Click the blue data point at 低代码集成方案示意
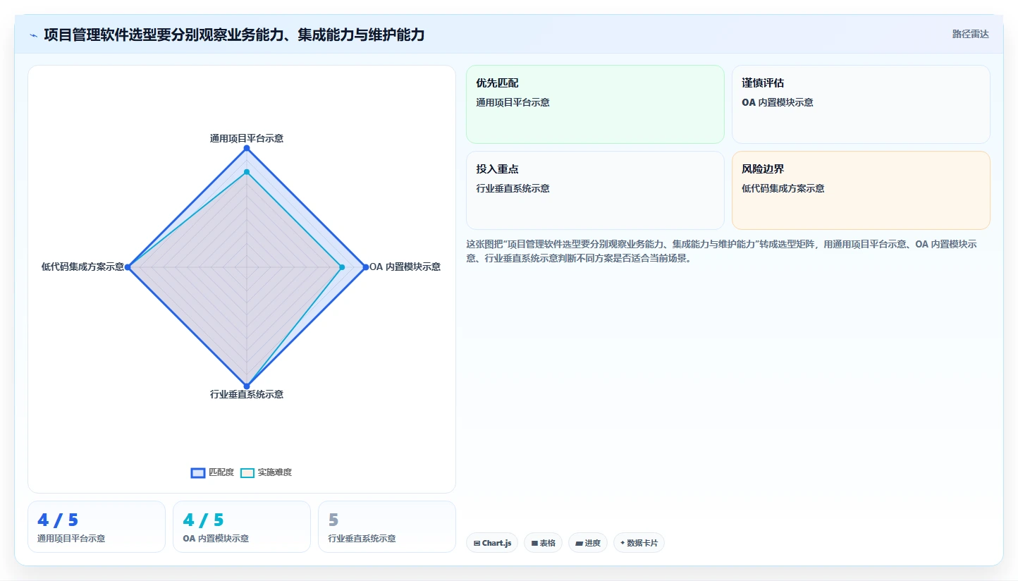 128,267
